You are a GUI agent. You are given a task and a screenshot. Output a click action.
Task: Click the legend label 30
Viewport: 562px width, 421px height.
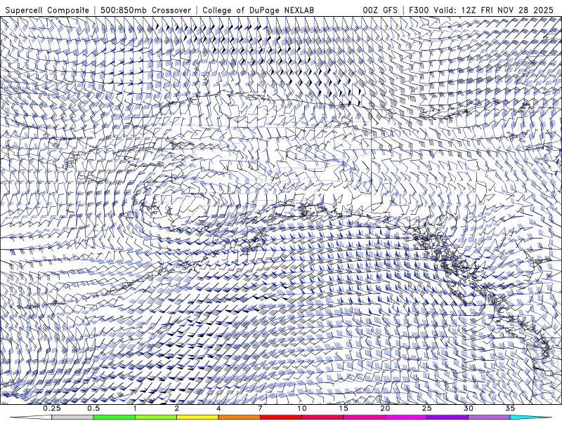[x=469, y=408]
